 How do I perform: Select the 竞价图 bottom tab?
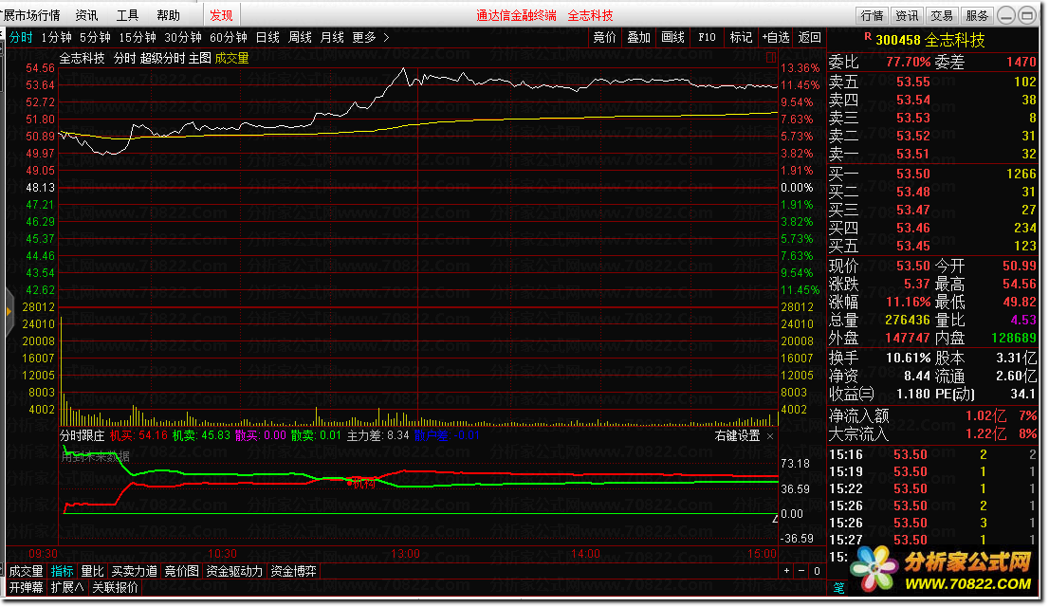[181, 571]
